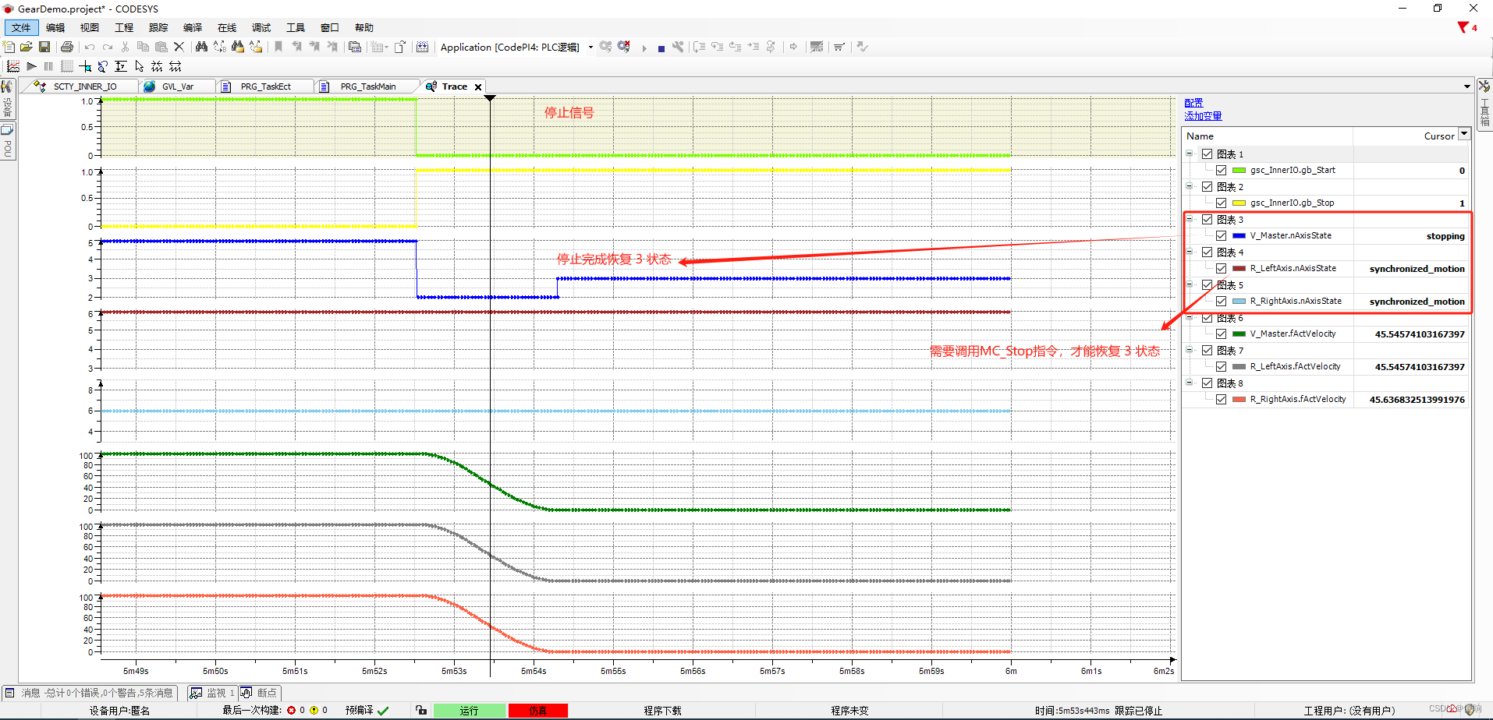Toggle the trace cursor crosshair icon

pos(85,66)
